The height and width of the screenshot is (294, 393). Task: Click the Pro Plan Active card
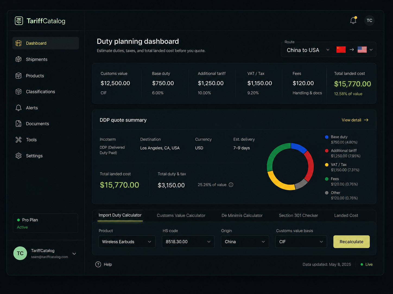(45, 223)
